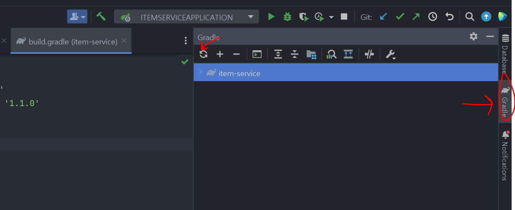Open the editor tabs more options menu
The image size is (515, 210).
(x=185, y=41)
